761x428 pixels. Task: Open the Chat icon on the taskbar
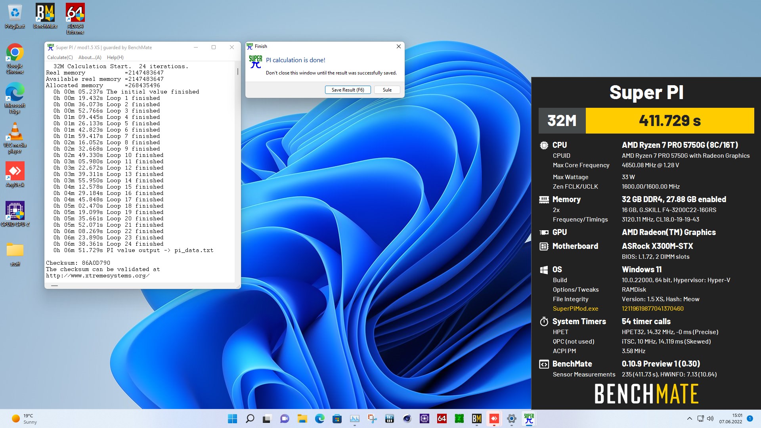click(x=285, y=418)
